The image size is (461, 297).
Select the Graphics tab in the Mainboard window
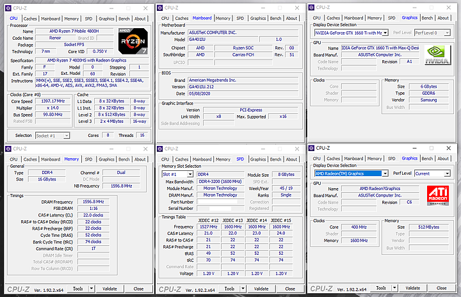pos(258,18)
